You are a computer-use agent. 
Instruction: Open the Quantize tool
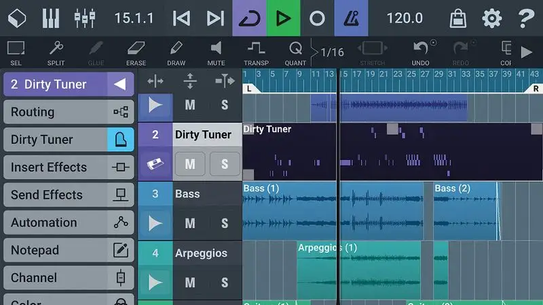point(295,52)
